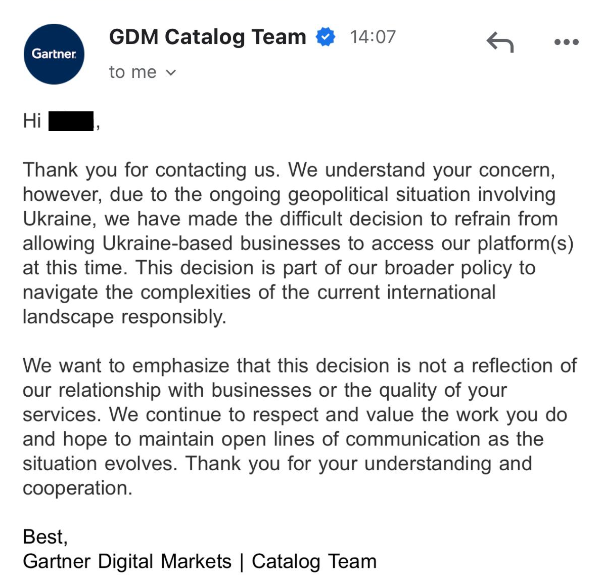Click the final word "cooperation."
Screen dimensions: 601x581
(77, 488)
